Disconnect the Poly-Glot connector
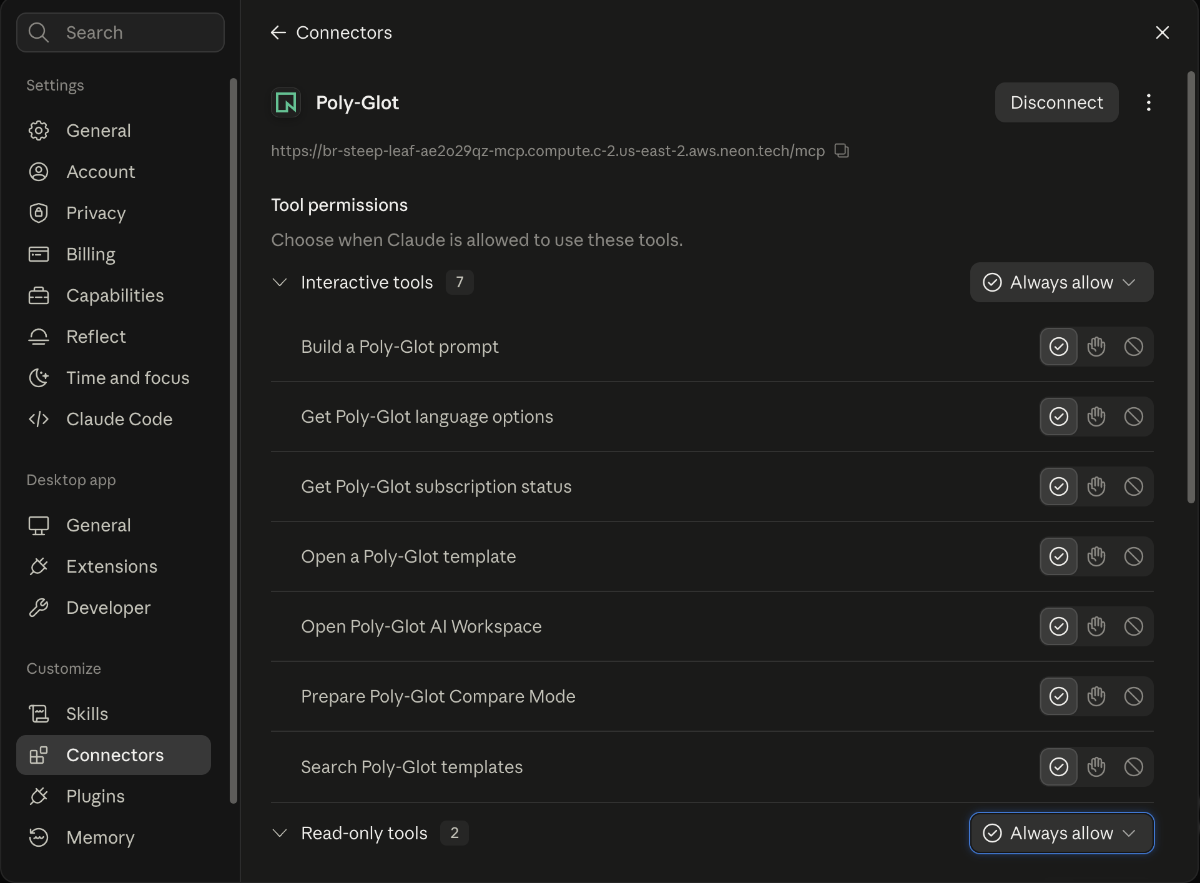This screenshot has width=1200, height=883. (1056, 102)
